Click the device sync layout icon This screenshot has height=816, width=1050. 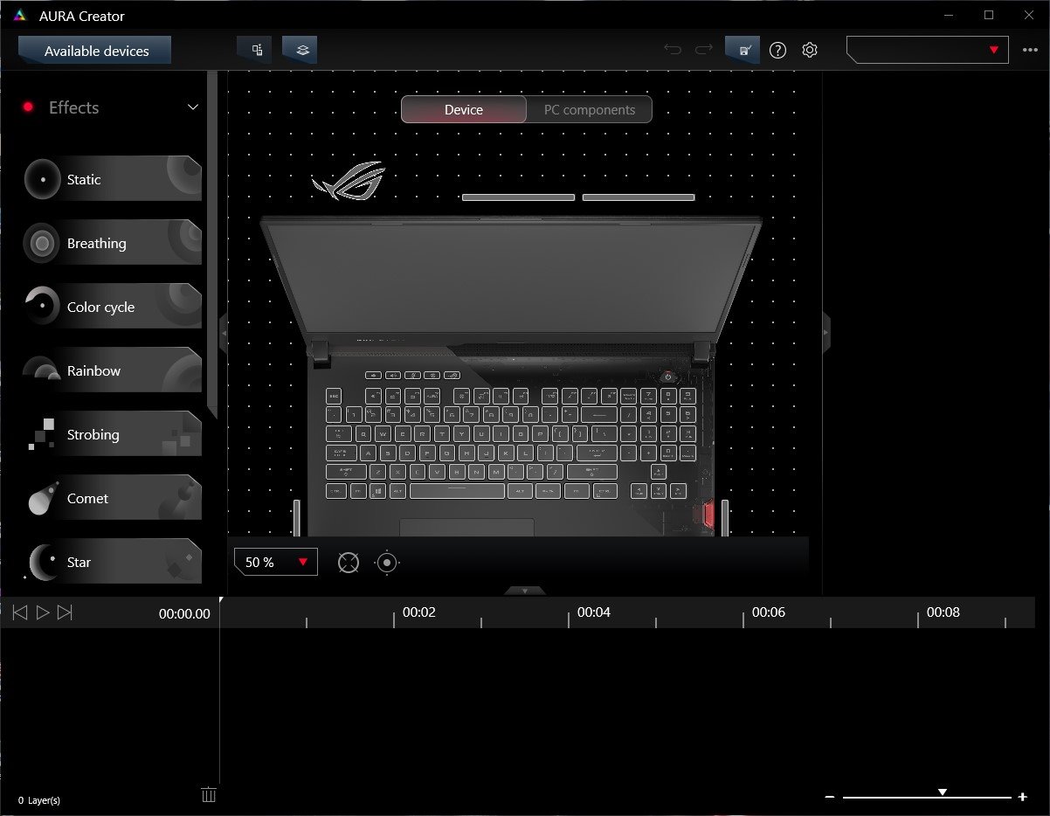254,50
